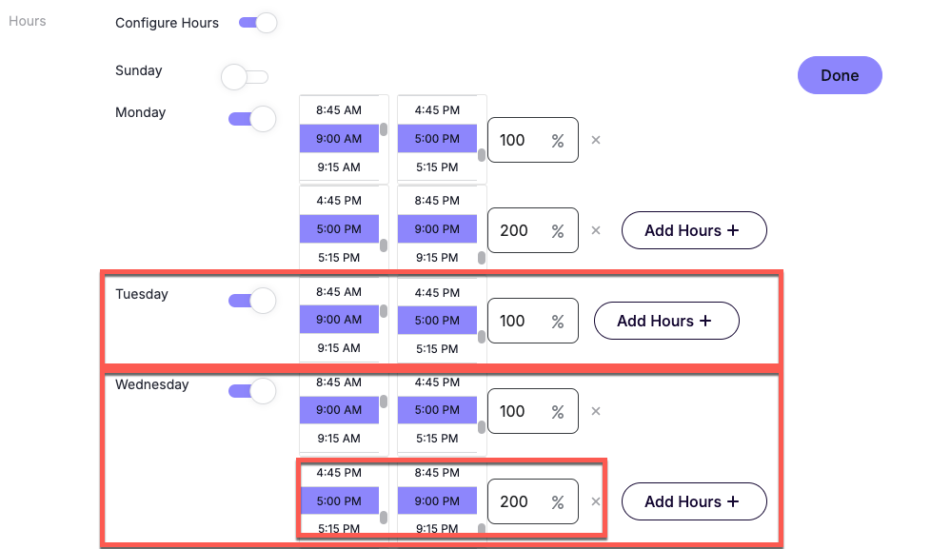
Task: Select 8:45 PM as Wednesday second end time
Action: pyautogui.click(x=437, y=473)
